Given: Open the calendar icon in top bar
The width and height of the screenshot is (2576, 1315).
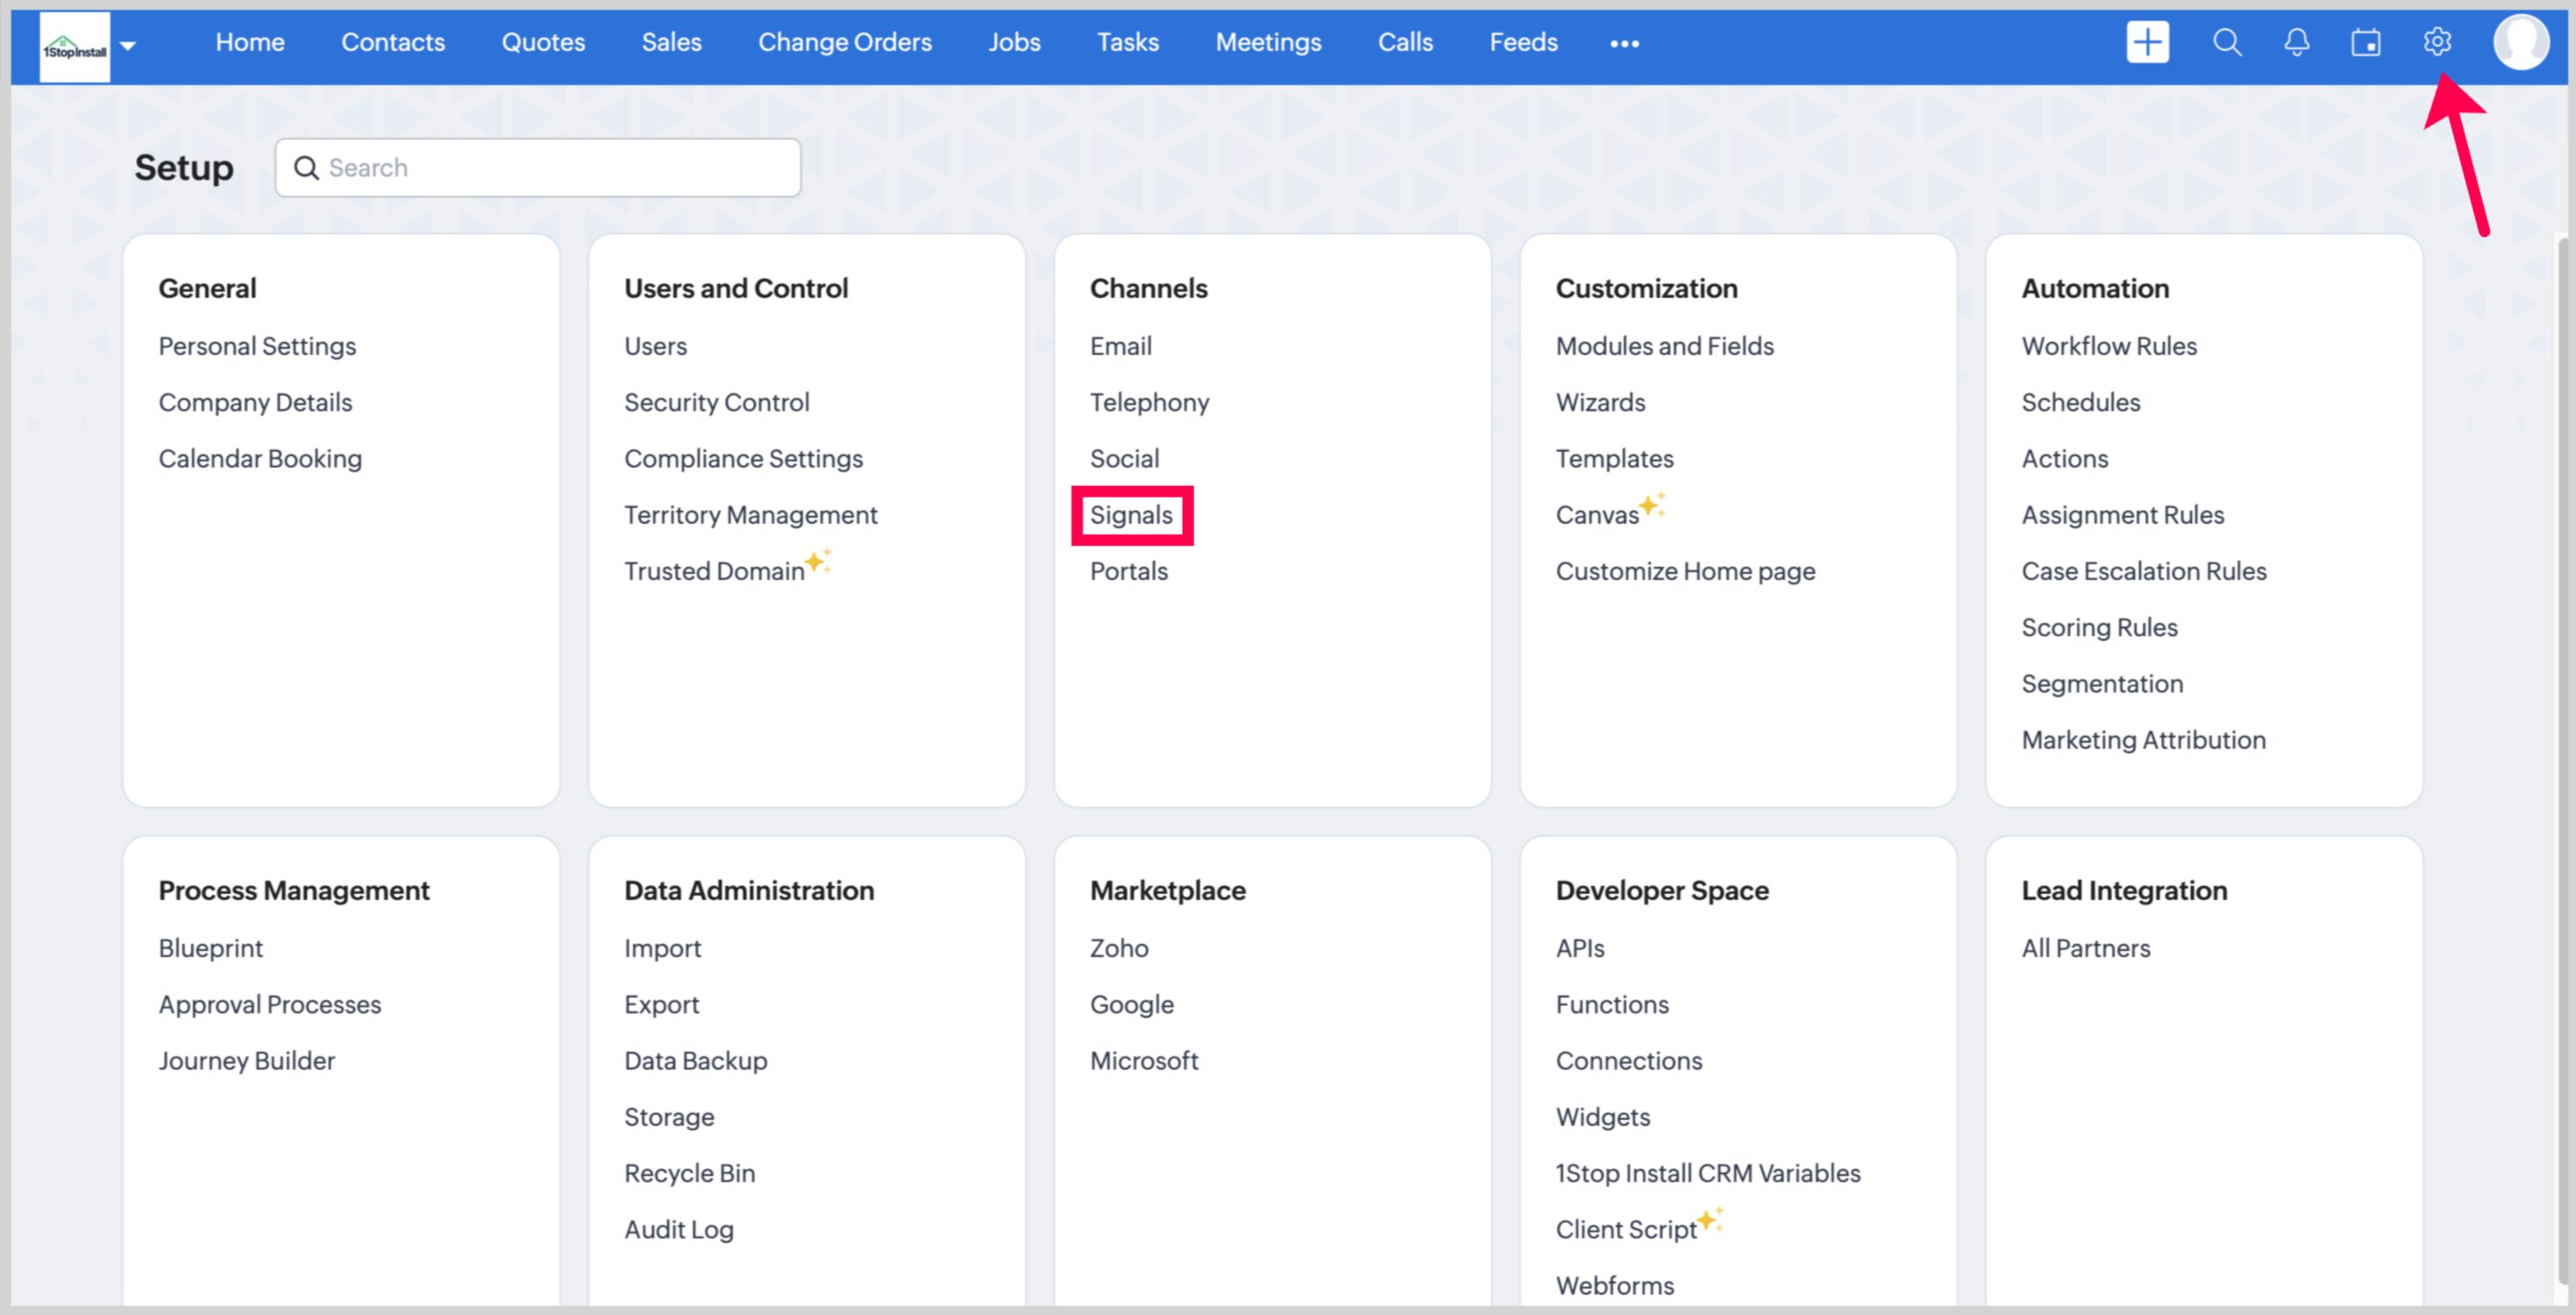Looking at the screenshot, I should 2365,42.
